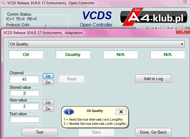
Task: Click the VCDS app icon in title bar
Action: click(x=3, y=3)
